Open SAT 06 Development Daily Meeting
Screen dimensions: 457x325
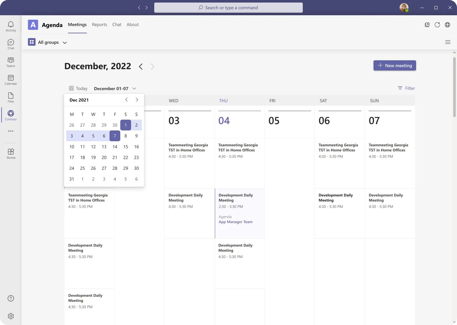[x=340, y=213]
